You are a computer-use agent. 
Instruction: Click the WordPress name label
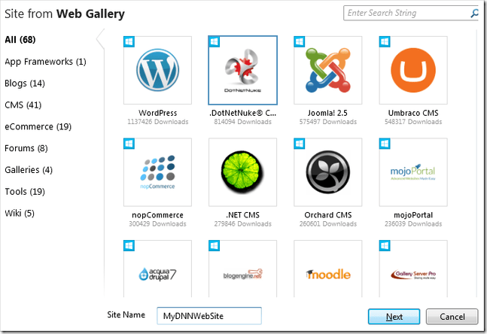[x=158, y=113]
